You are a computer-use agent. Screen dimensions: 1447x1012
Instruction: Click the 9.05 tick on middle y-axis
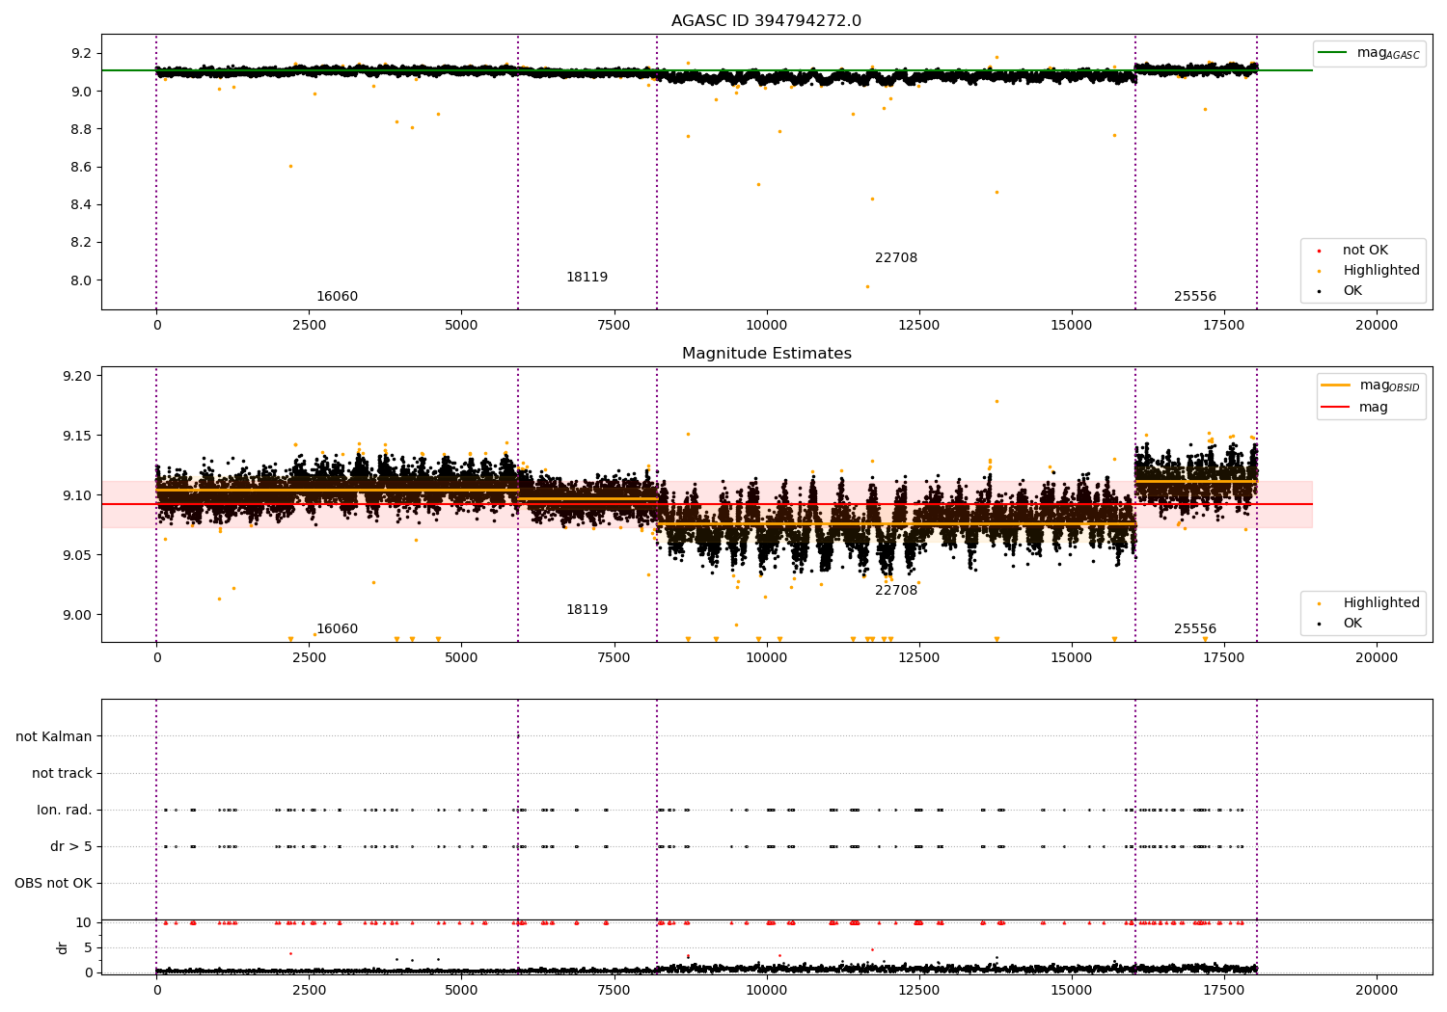pyautogui.click(x=77, y=556)
